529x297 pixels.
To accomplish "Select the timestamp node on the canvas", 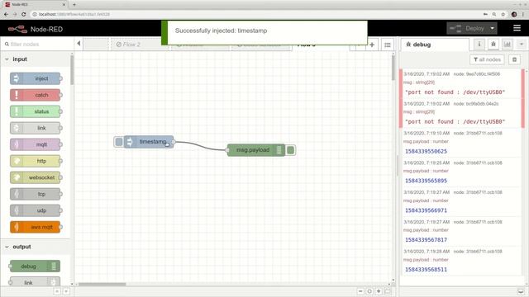I will coord(149,142).
